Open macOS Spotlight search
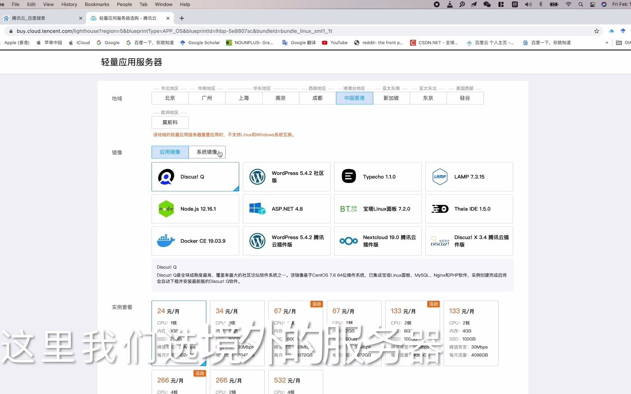Screen dimensions: 631x394 [581, 4]
